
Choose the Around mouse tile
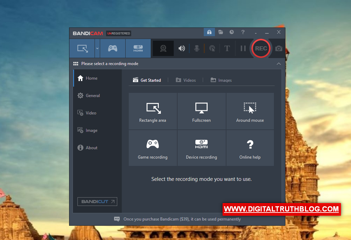pos(250,111)
